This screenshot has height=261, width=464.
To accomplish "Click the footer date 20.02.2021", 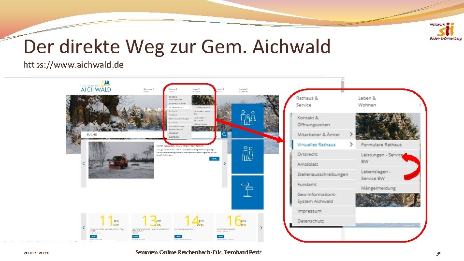I will click(36, 253).
